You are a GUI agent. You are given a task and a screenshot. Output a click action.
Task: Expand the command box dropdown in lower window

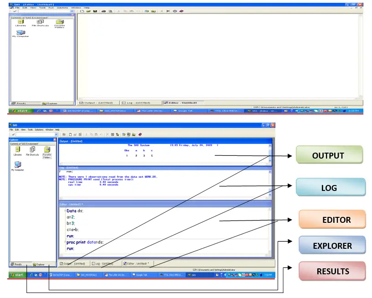point(56,134)
